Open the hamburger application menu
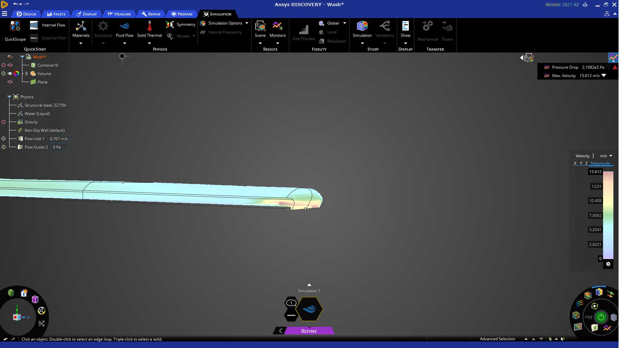The image size is (625, 348). point(5,14)
